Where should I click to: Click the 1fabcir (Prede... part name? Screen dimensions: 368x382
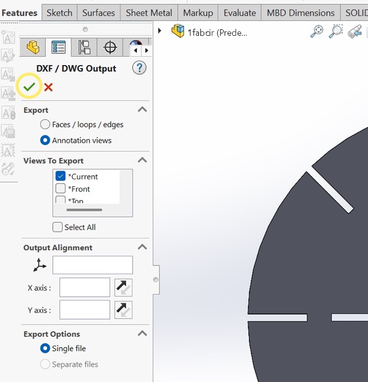coord(217,33)
